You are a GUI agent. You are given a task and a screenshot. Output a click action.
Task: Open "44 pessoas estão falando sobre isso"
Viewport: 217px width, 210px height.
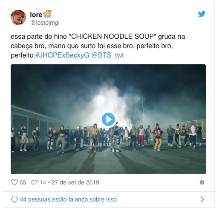68,200
